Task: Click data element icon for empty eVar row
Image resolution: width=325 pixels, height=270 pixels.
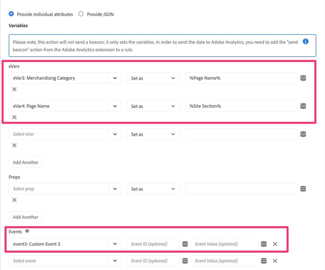Action: 303,134
